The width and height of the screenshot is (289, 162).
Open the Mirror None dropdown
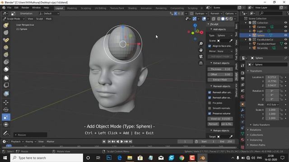tap(224, 51)
